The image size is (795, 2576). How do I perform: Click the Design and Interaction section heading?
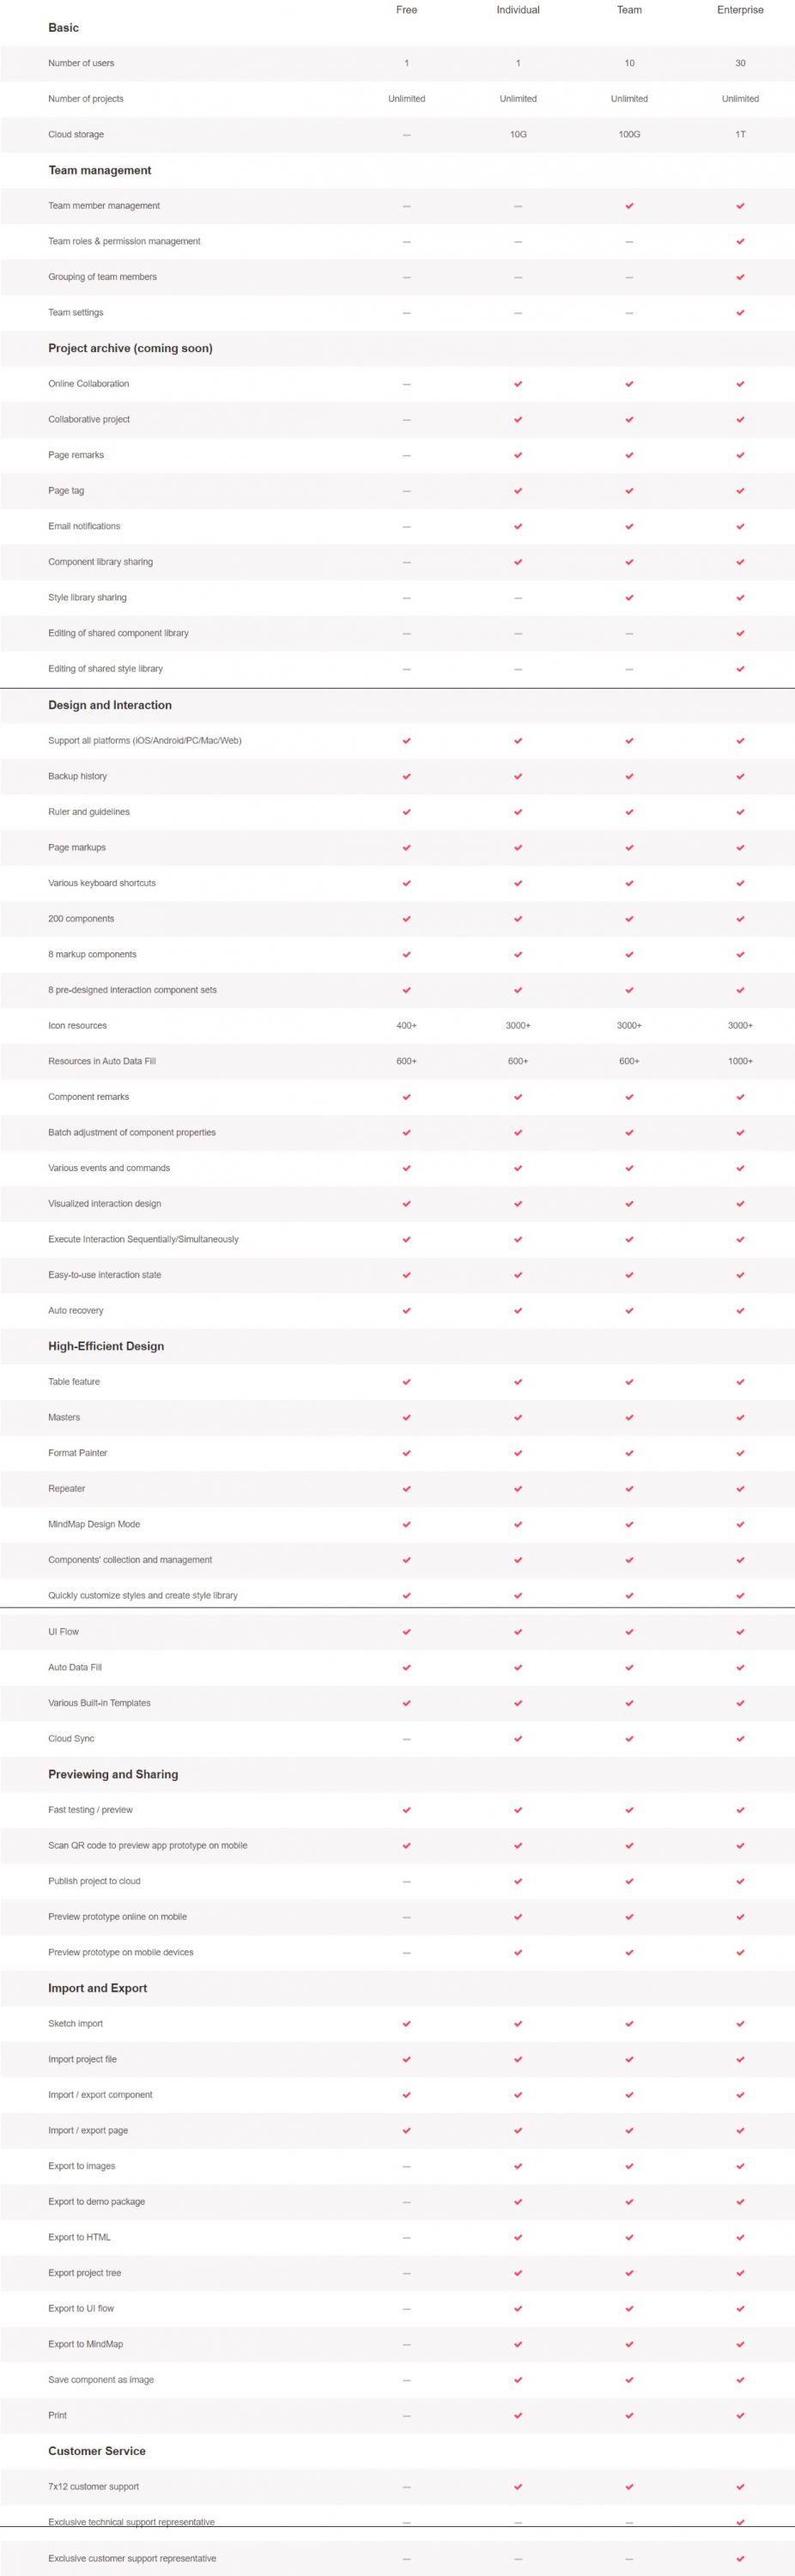(110, 705)
